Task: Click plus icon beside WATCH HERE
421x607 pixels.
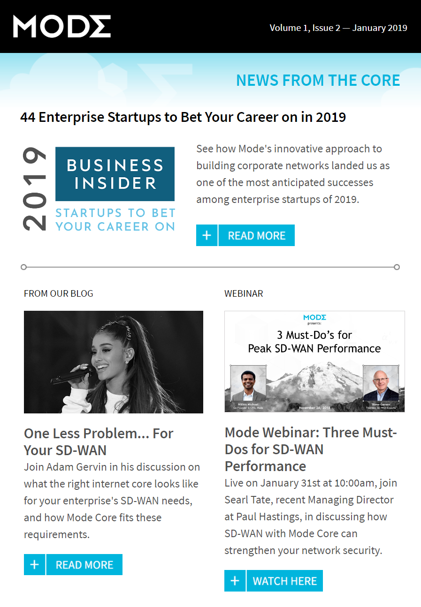Action: 235,581
